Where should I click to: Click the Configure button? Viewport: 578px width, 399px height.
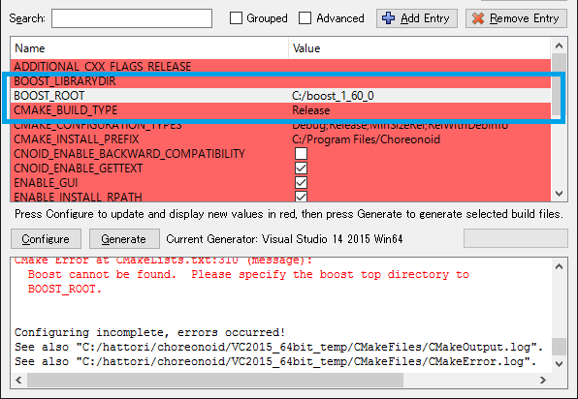[x=47, y=239]
